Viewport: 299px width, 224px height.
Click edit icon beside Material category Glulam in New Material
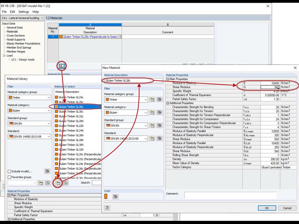tap(159, 112)
